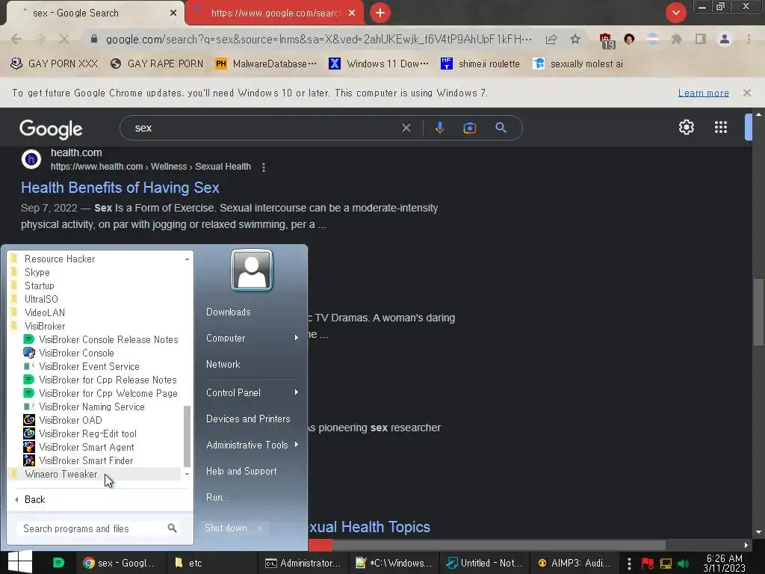Open a new tab with the plus button
765x574 pixels.
(x=380, y=13)
